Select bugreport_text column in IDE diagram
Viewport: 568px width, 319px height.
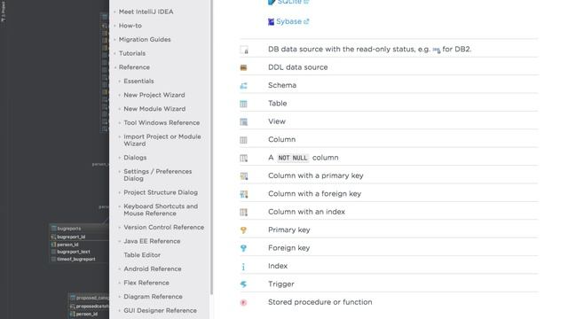(74, 252)
